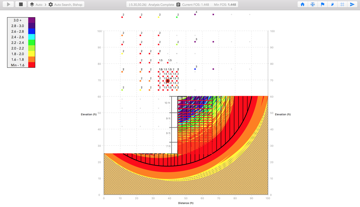Click the yellow 1.8 - 2.0 legend swatch
Viewport: 360px width, 207px height.
[x=32, y=54]
